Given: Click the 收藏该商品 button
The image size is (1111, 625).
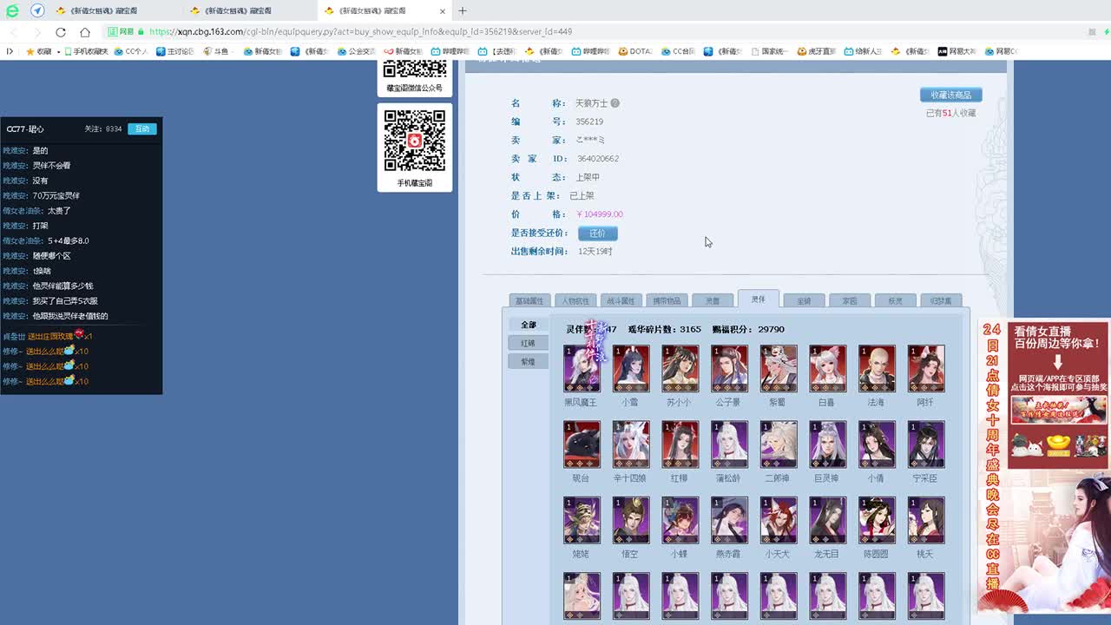Looking at the screenshot, I should (951, 95).
